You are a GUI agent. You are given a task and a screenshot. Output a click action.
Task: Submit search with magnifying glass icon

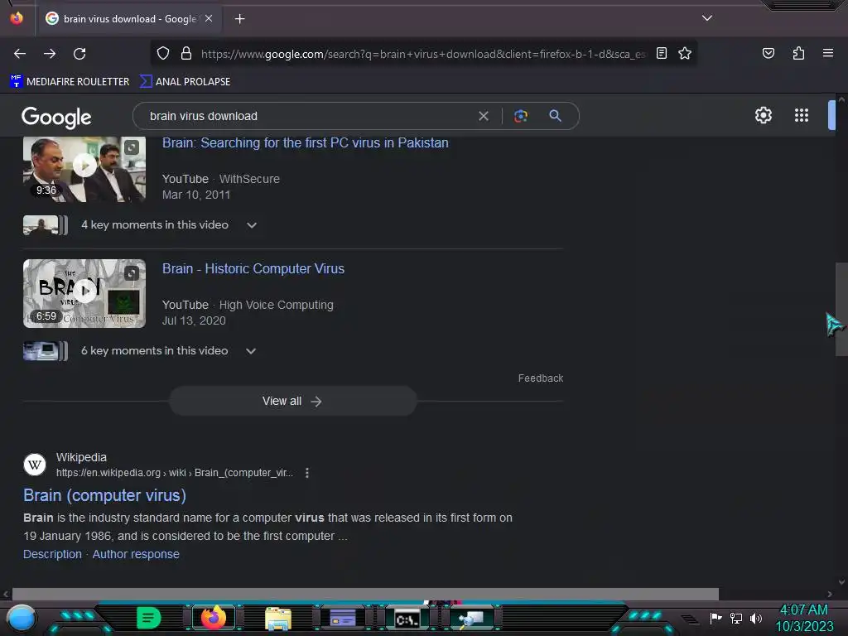coord(556,115)
